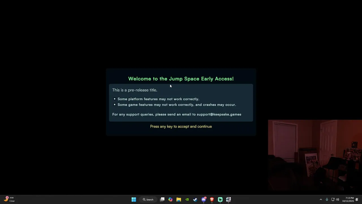
Task: Open the clock and calendar flyout
Action: [x=348, y=199]
